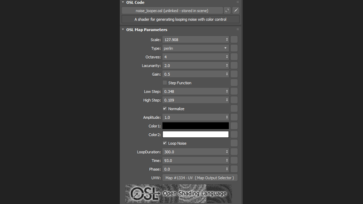Image resolution: width=363 pixels, height=204 pixels.
Task: Click the map slot button next to Time
Action: coord(234,160)
